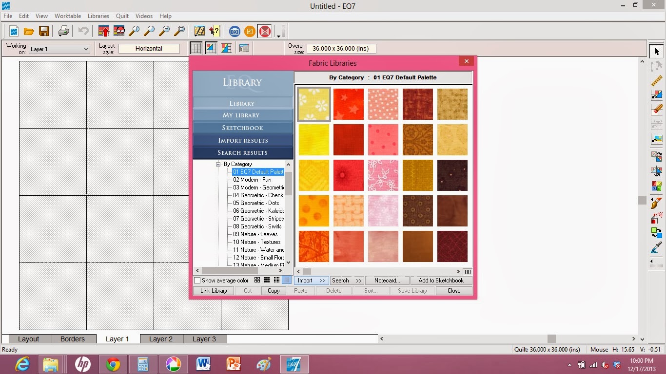
Task: Open the Quilt menu
Action: (122, 16)
